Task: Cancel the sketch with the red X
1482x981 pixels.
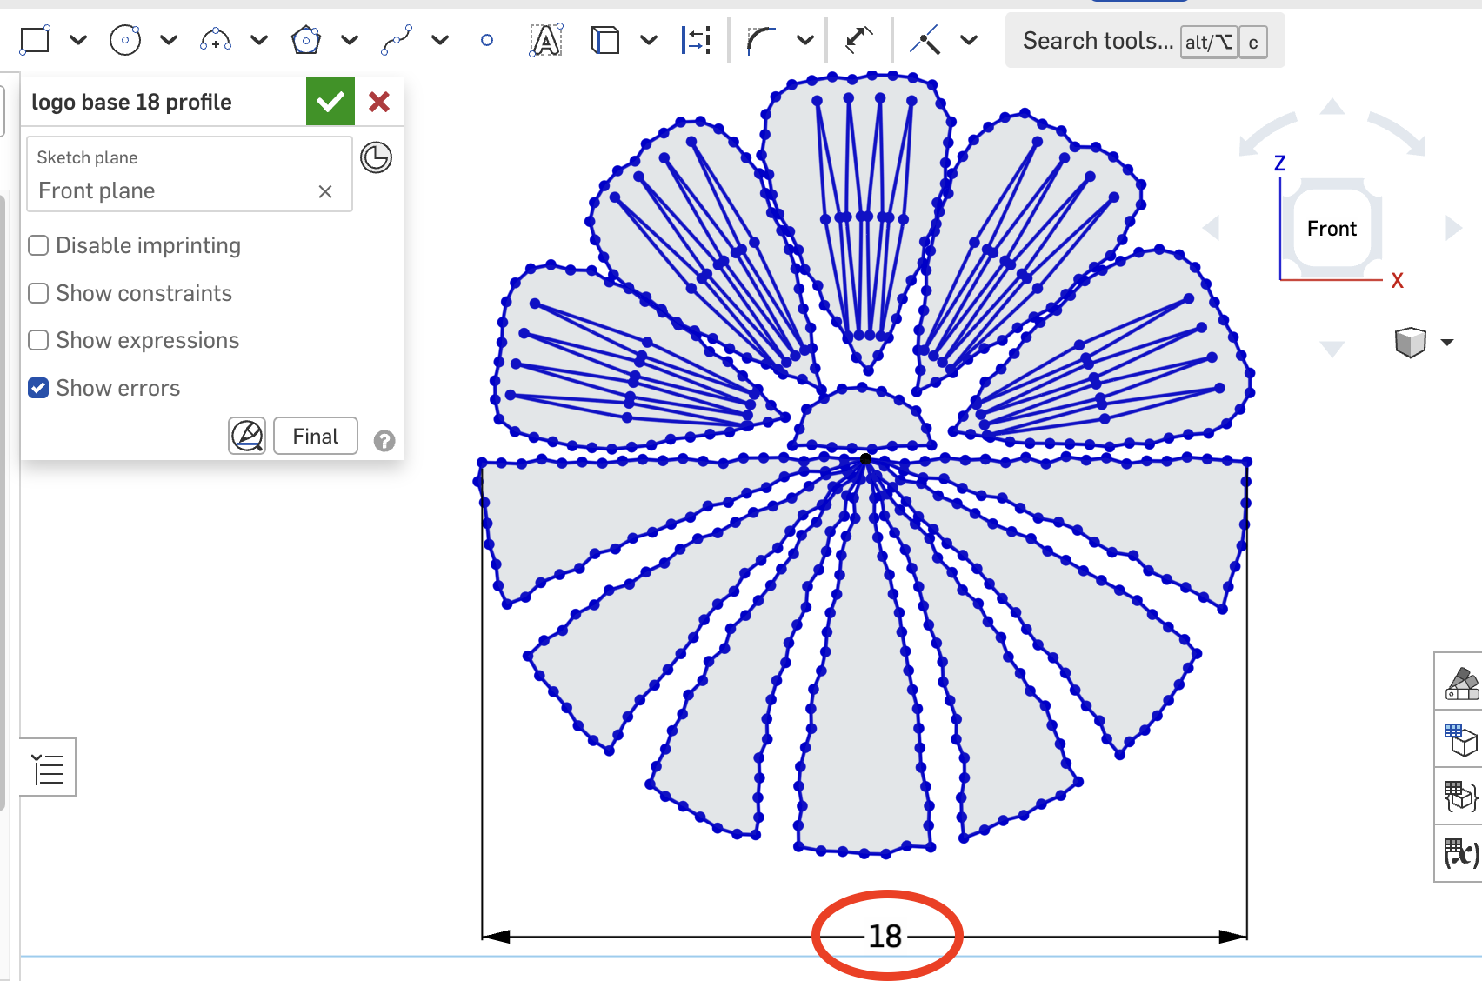Action: pyautogui.click(x=379, y=102)
